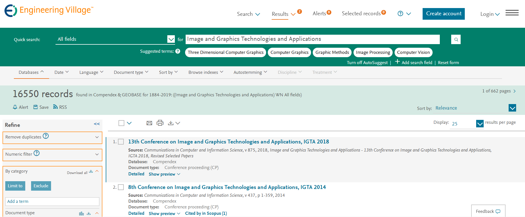Expand the Numeric filter section
Viewport: 525px width, 217px height.
pos(97,154)
